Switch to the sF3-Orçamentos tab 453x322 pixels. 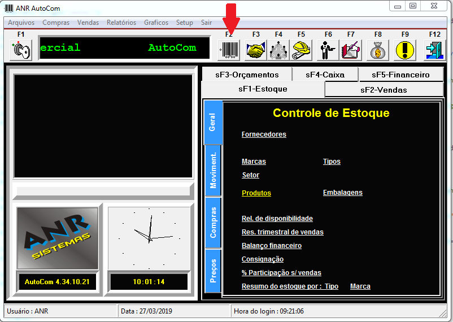[x=247, y=75]
